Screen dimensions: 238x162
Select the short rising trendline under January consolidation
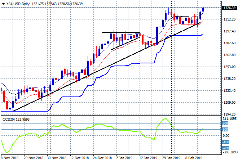coord(125,44)
